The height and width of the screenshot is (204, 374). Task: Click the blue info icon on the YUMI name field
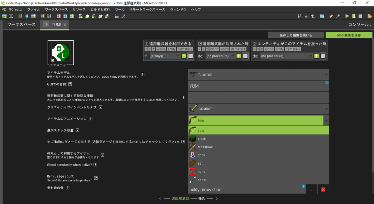click(x=327, y=83)
